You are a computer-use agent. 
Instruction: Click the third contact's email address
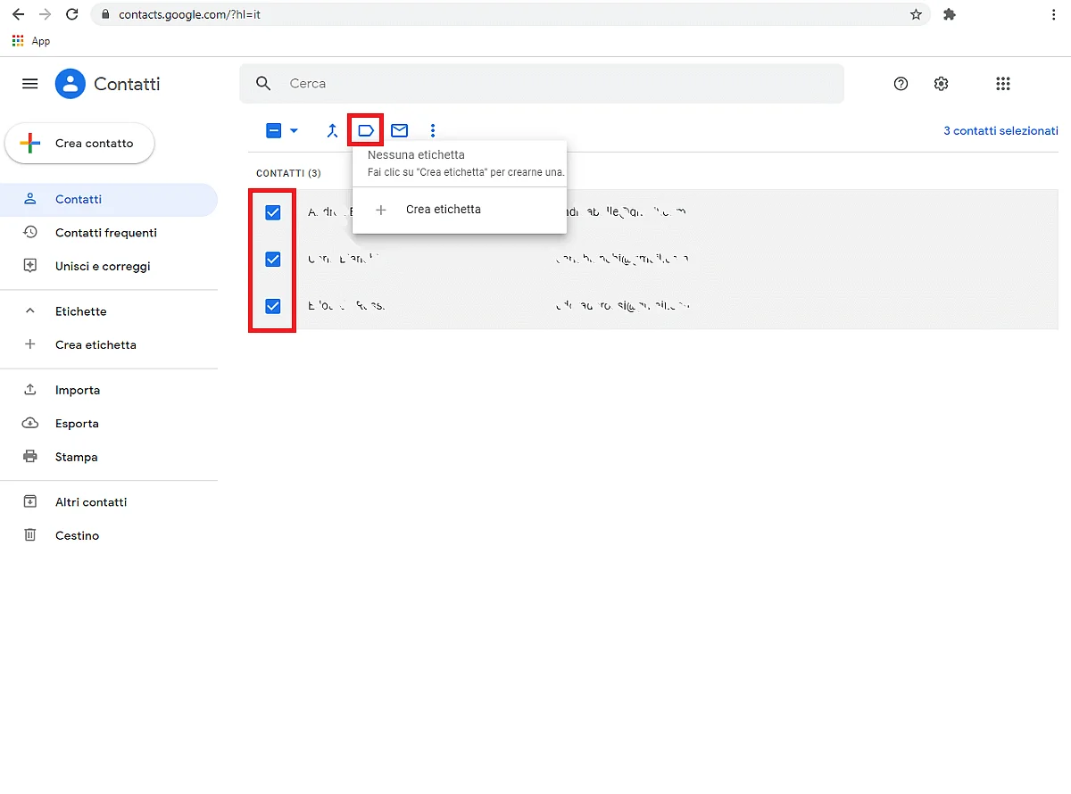point(621,306)
